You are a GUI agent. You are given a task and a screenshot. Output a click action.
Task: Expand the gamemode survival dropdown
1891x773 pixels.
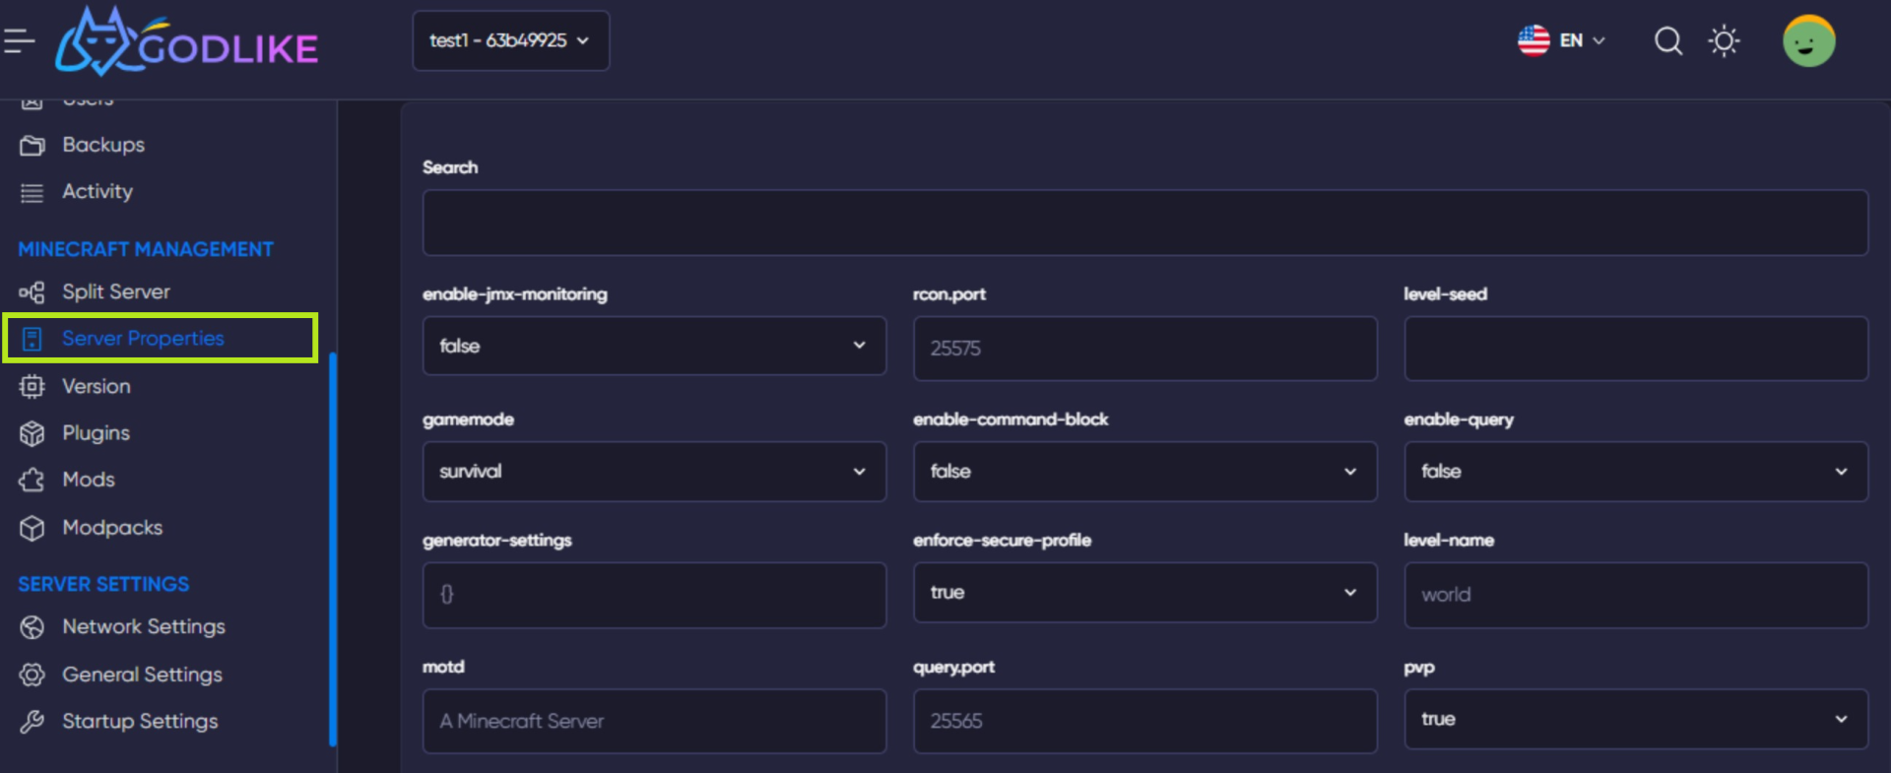(654, 472)
